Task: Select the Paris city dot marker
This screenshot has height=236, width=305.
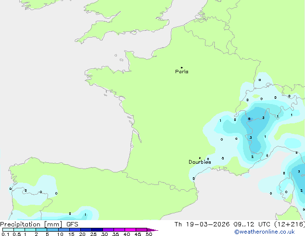Action: click(182, 67)
